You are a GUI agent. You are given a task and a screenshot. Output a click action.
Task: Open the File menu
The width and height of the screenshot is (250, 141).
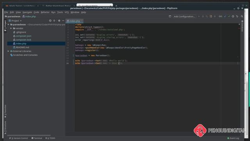click(x=6, y=12)
